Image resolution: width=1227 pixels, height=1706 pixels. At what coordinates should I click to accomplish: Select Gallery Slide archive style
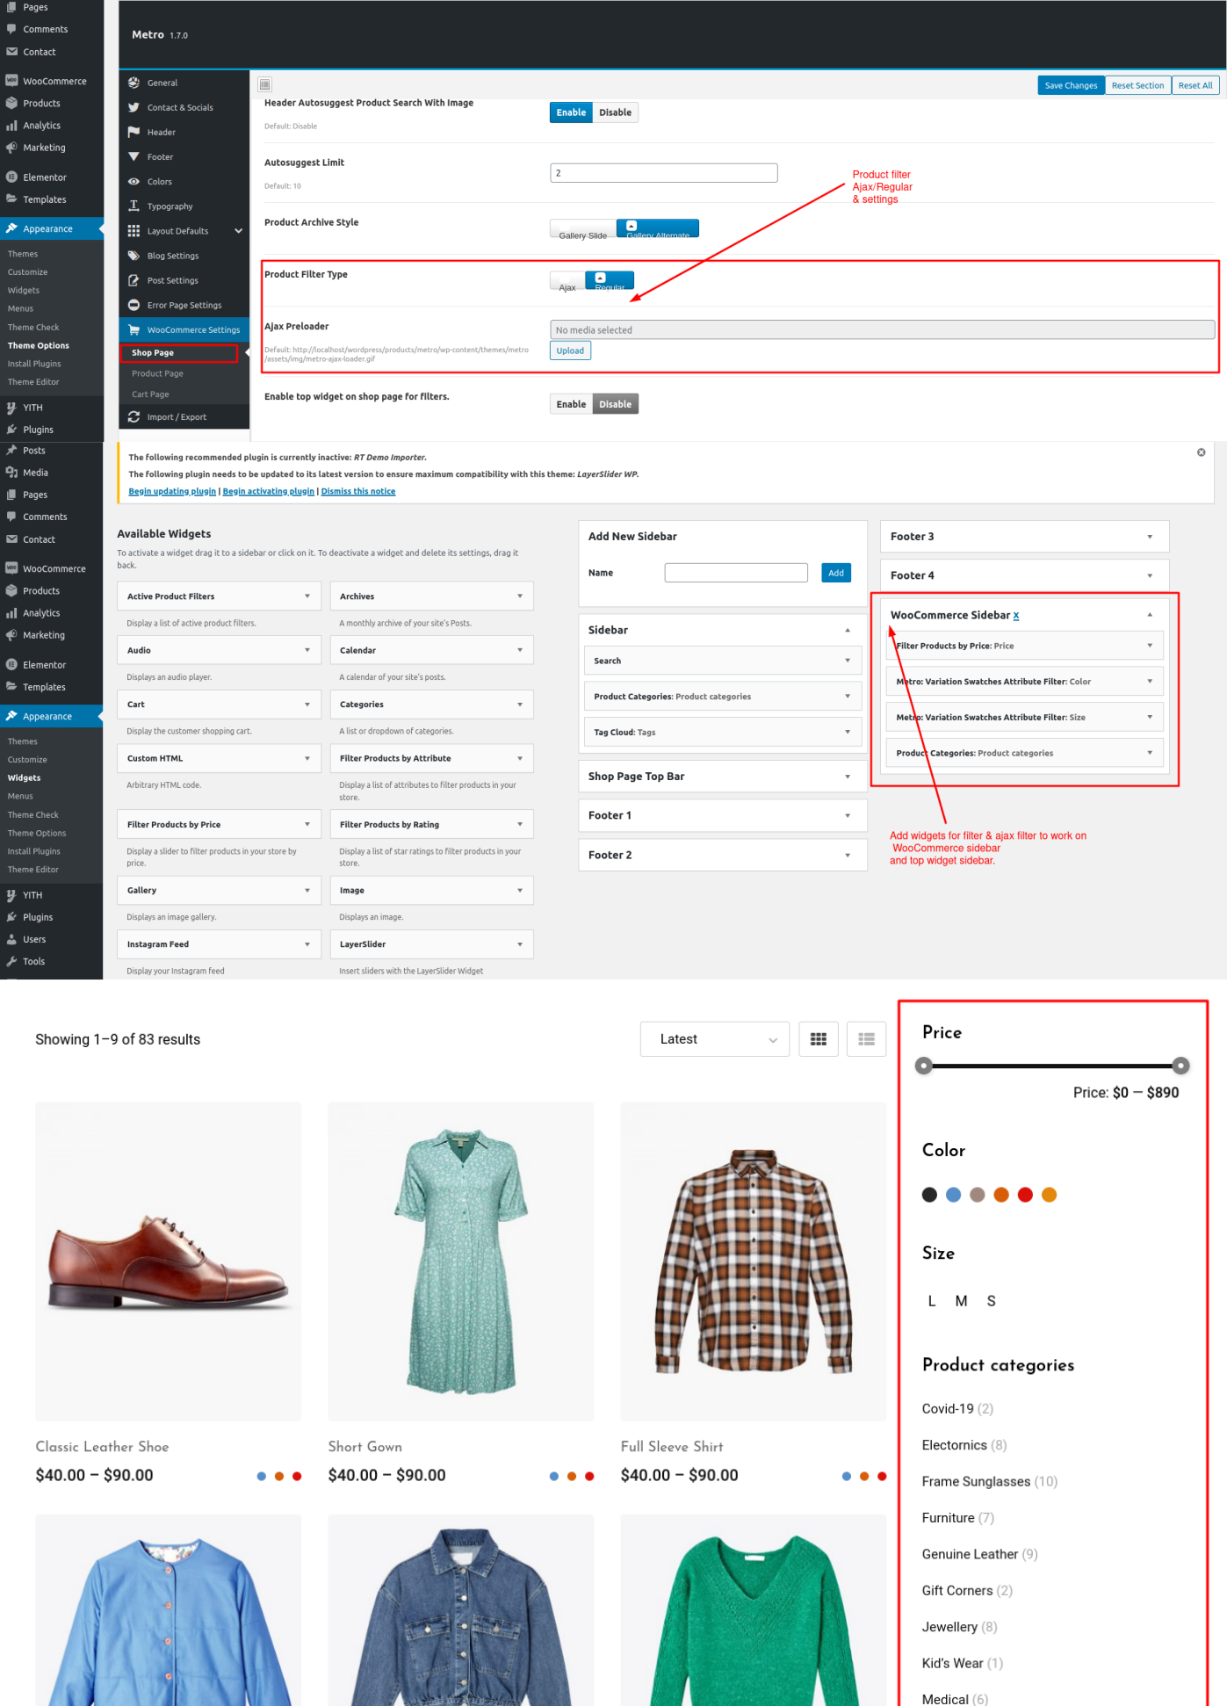(x=582, y=230)
